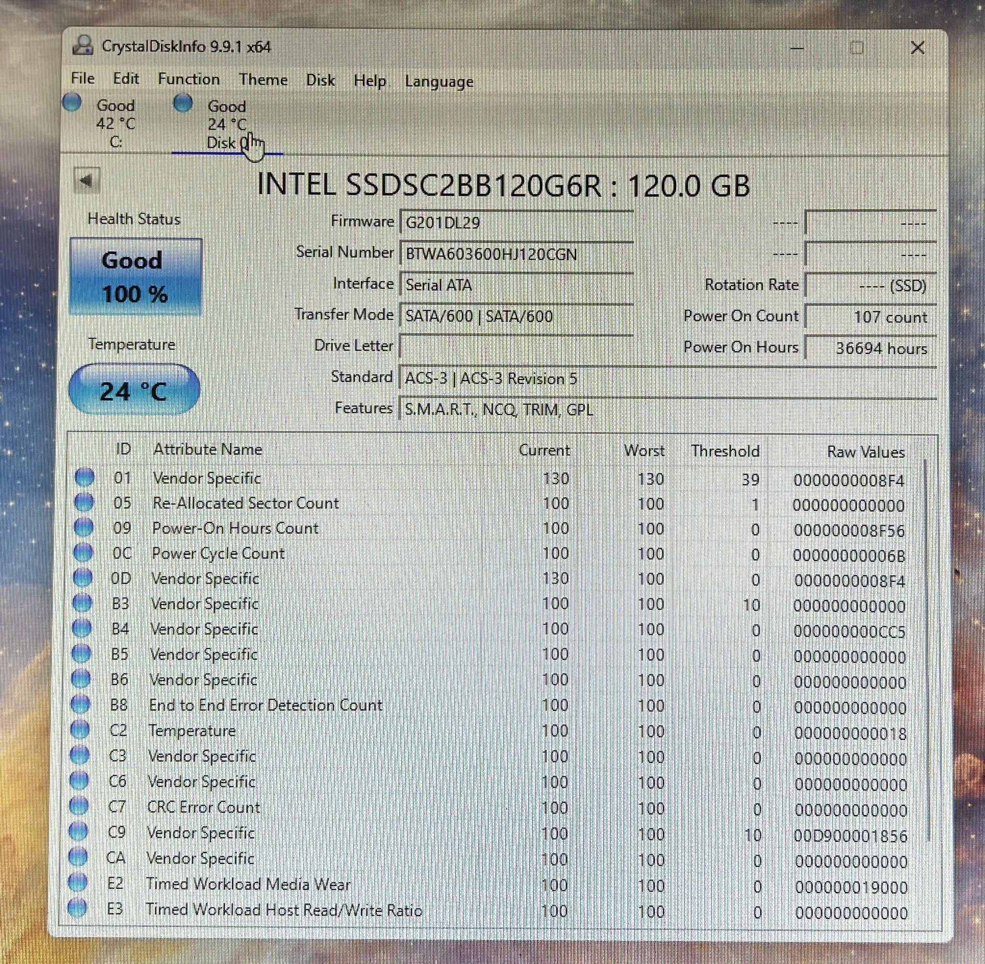The image size is (985, 964).
Task: Click the Raw Values column header
Action: click(866, 451)
